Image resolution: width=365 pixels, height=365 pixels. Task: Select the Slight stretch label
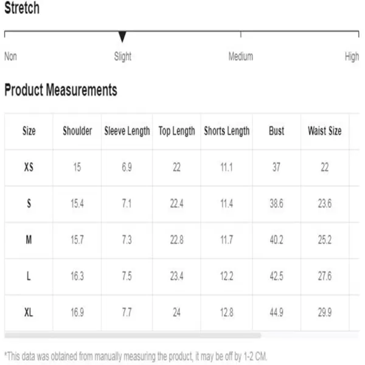click(123, 57)
